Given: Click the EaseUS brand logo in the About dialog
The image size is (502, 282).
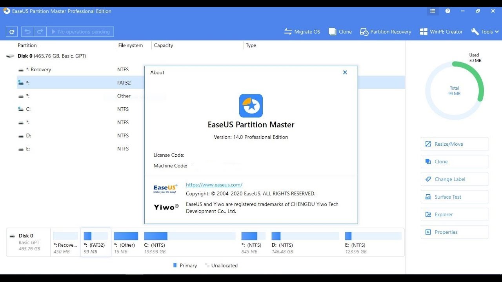Looking at the screenshot, I should [x=165, y=189].
